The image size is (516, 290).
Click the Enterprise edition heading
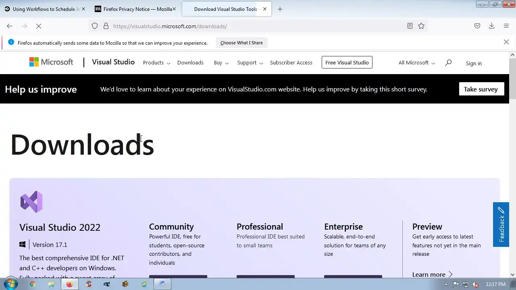point(343,226)
